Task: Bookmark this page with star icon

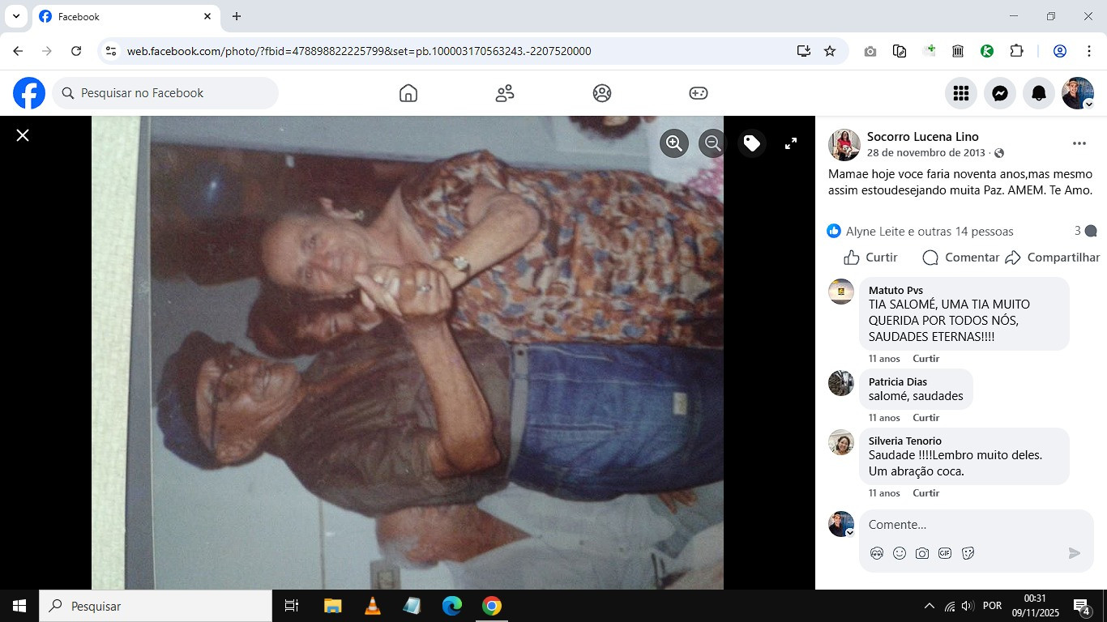Action: [830, 51]
